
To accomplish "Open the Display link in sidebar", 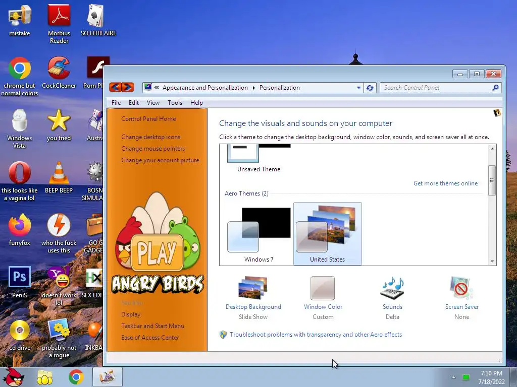I will coord(131,314).
